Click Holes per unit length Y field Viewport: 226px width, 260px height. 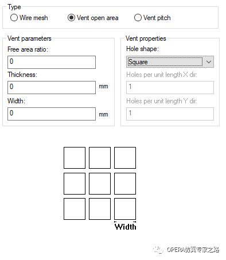tap(170, 114)
